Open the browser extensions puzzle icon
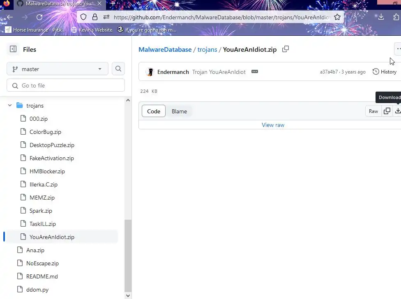 coord(396,17)
